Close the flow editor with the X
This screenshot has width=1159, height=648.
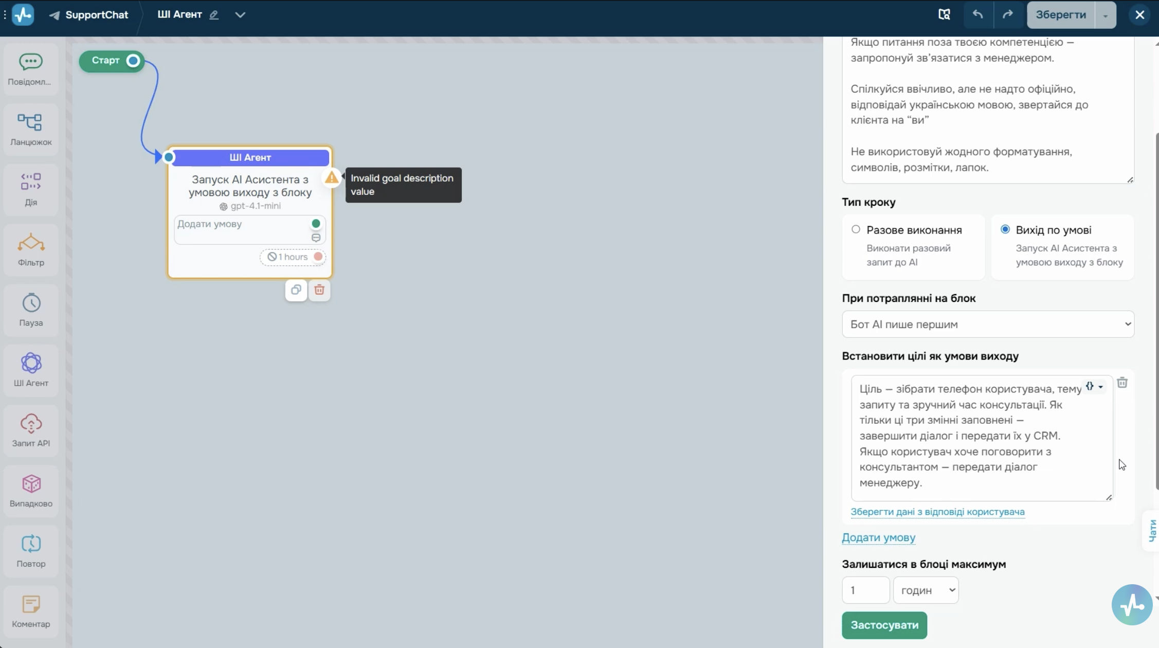click(1139, 15)
